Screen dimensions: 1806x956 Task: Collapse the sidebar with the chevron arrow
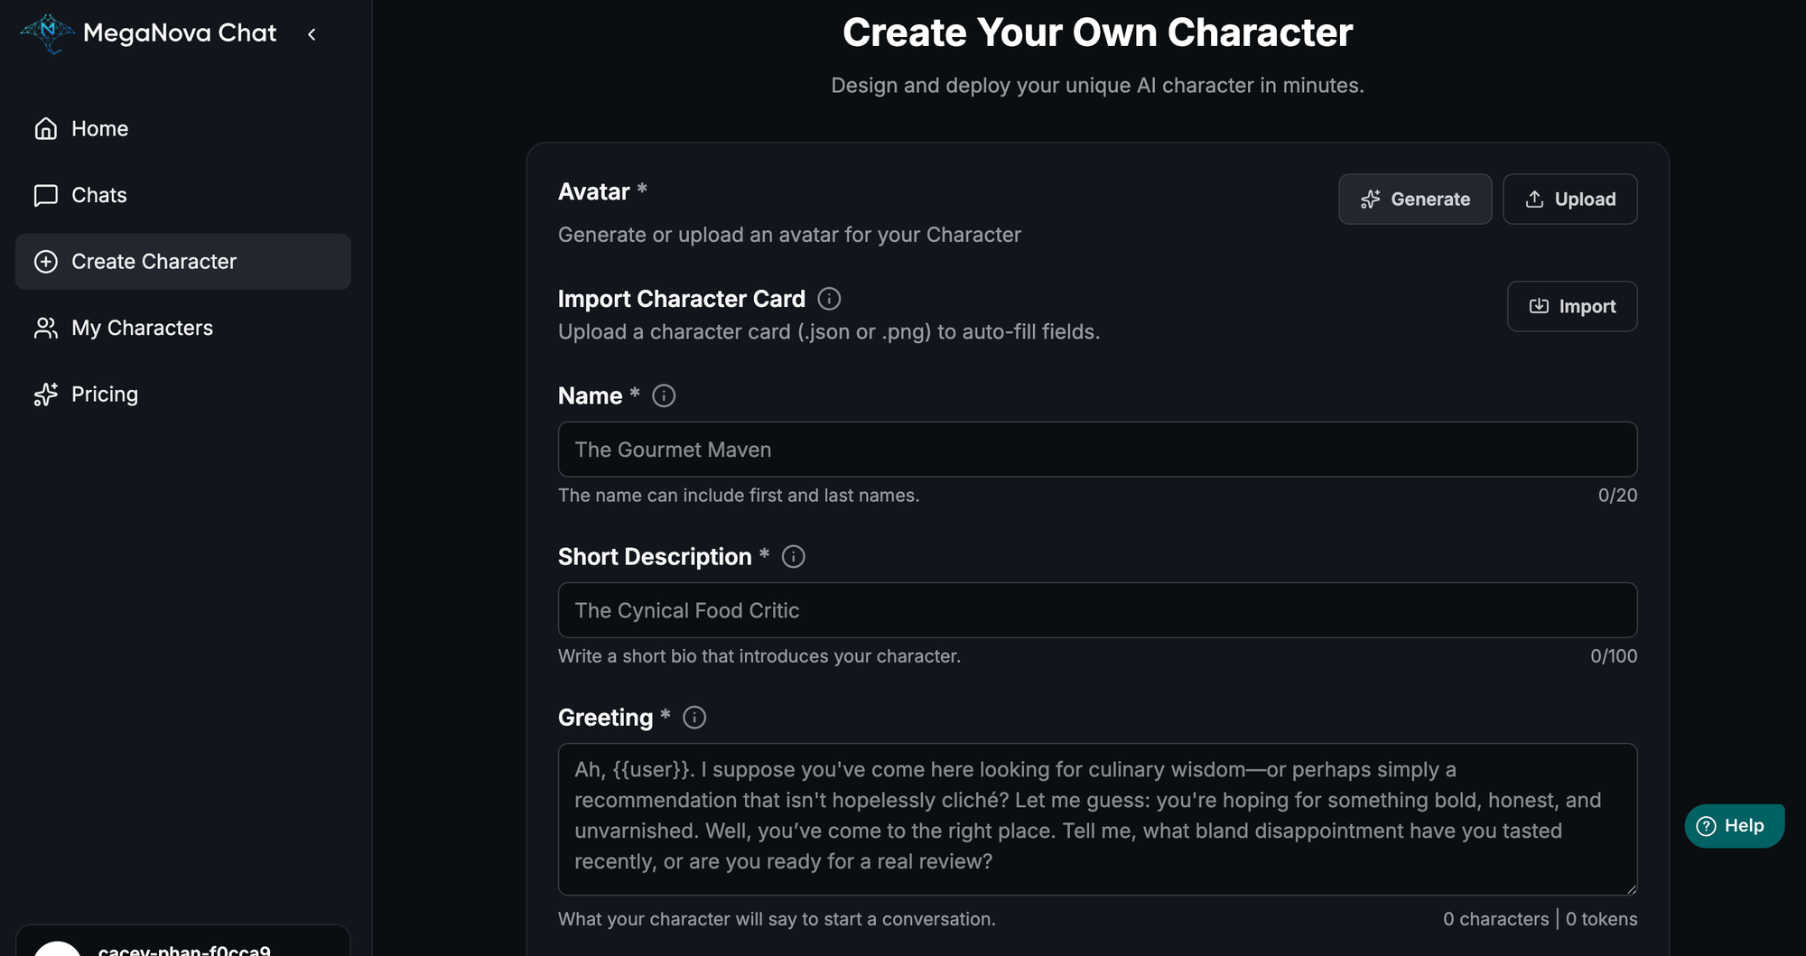(312, 34)
